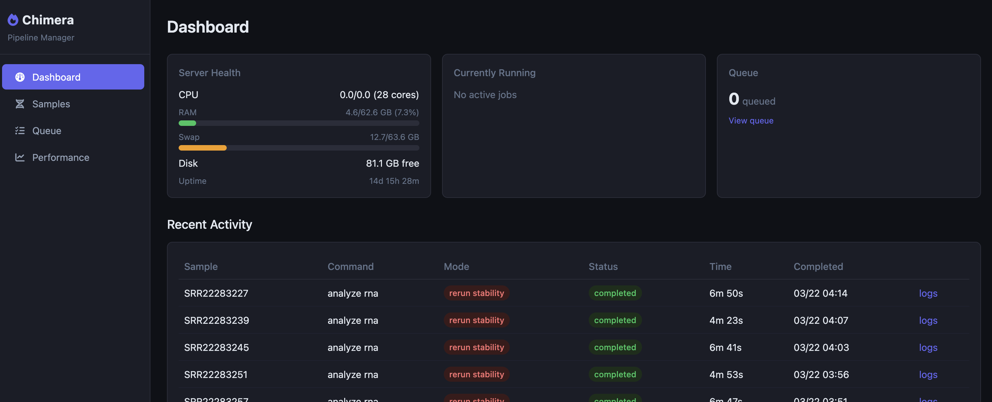
Task: Click the Samples hourglass icon
Action: (20, 104)
